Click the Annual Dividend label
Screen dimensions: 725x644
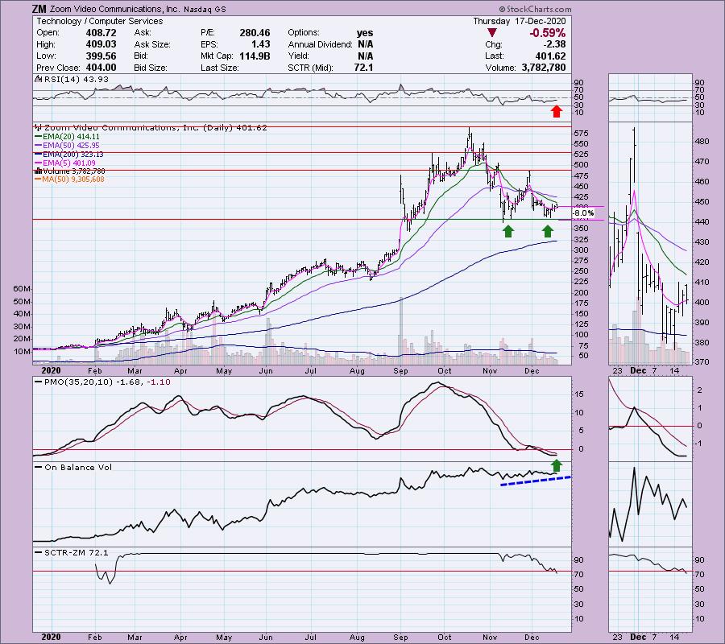click(x=320, y=44)
